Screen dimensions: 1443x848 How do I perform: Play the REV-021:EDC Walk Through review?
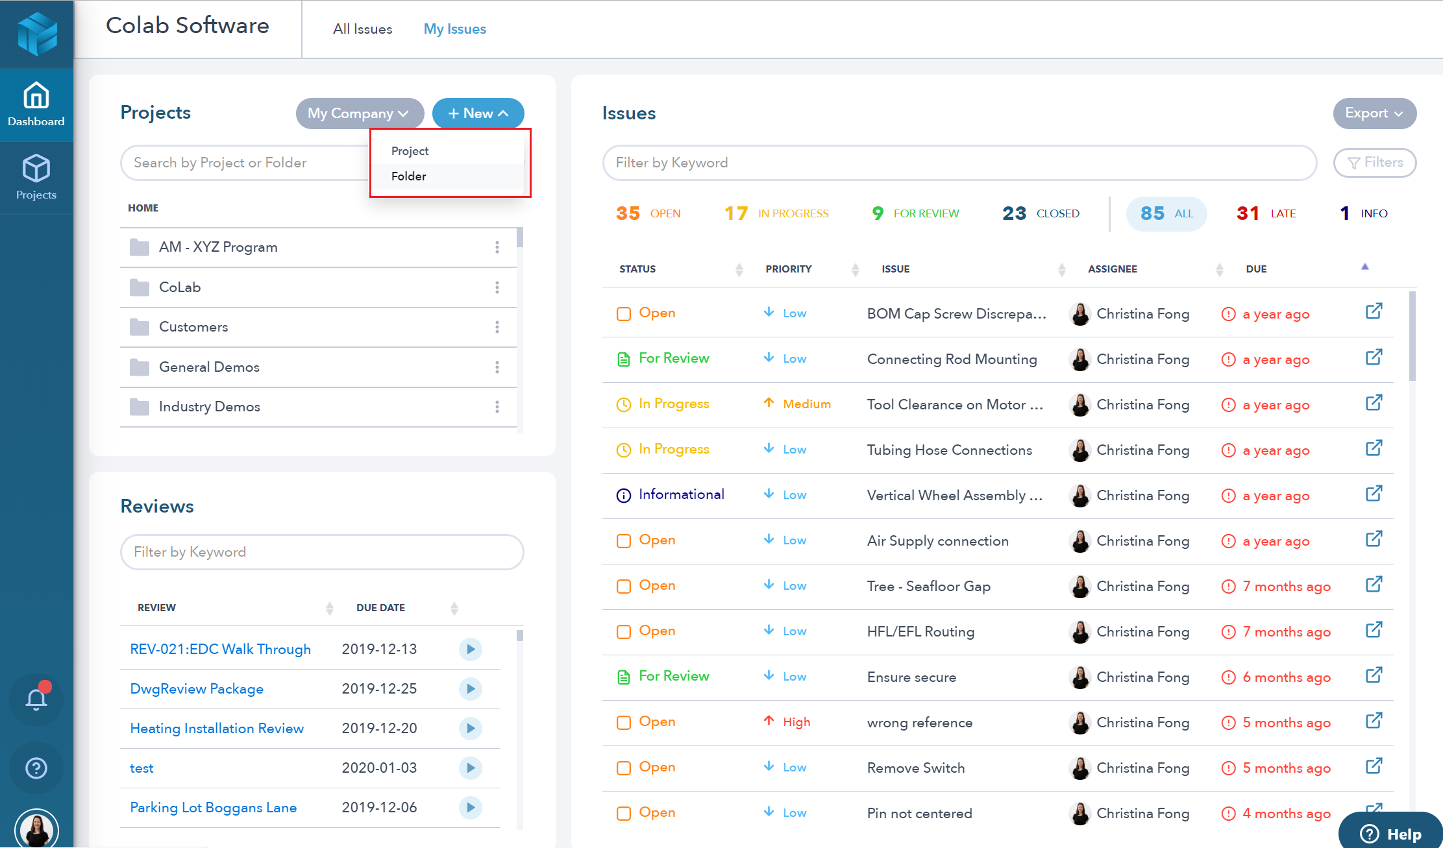[x=471, y=649]
